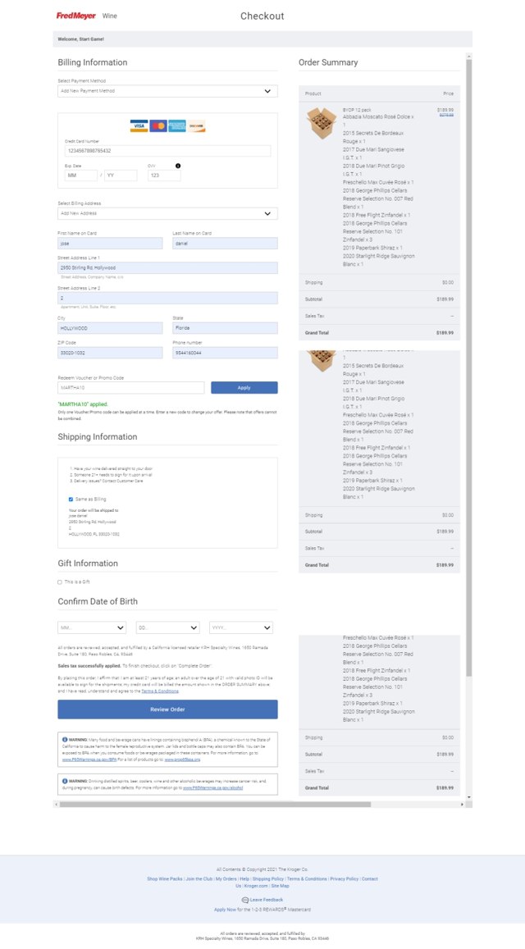Screen dimensions: 525x949
Task: Open the Shipping Policy footer link
Action: click(x=268, y=878)
